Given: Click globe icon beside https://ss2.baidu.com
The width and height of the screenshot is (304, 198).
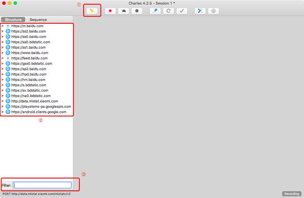Looking at the screenshot, I should (8, 31).
